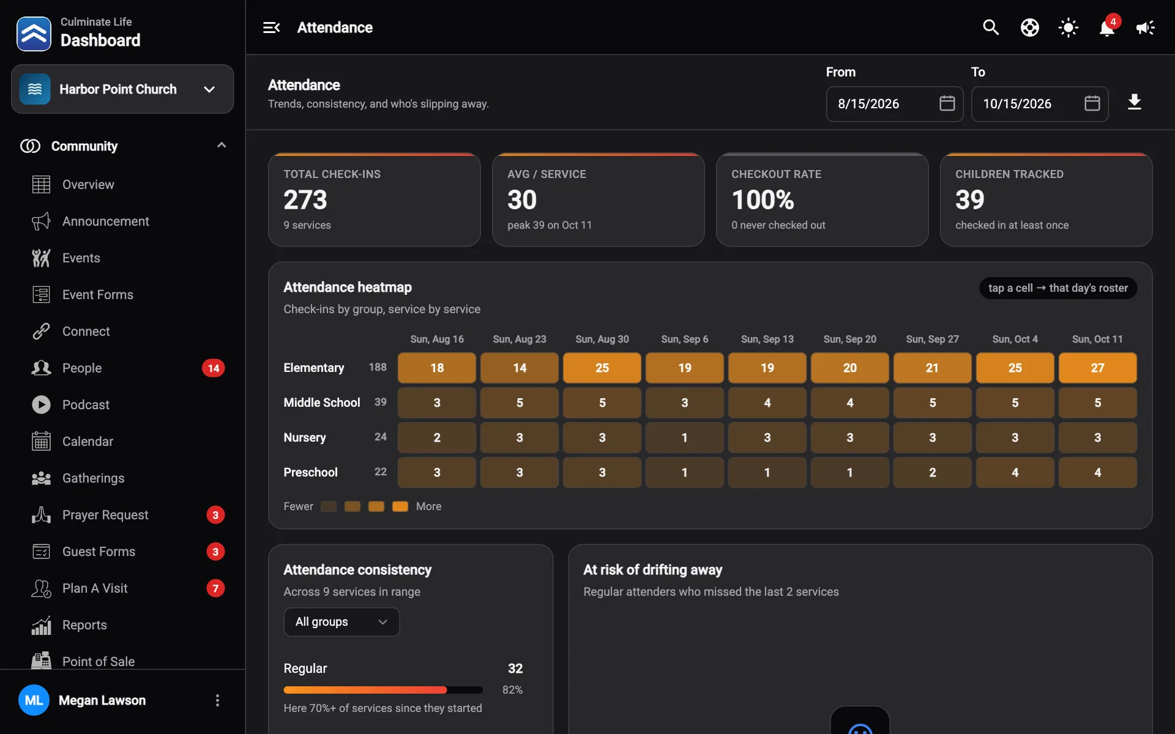
Task: Open Middle School cell for Sun, Aug 16
Action: [x=437, y=403]
